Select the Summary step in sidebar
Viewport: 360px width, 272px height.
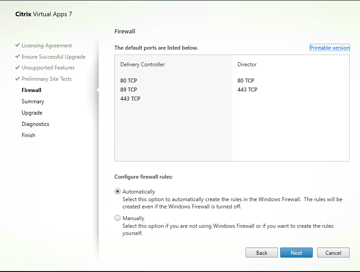[x=33, y=101]
